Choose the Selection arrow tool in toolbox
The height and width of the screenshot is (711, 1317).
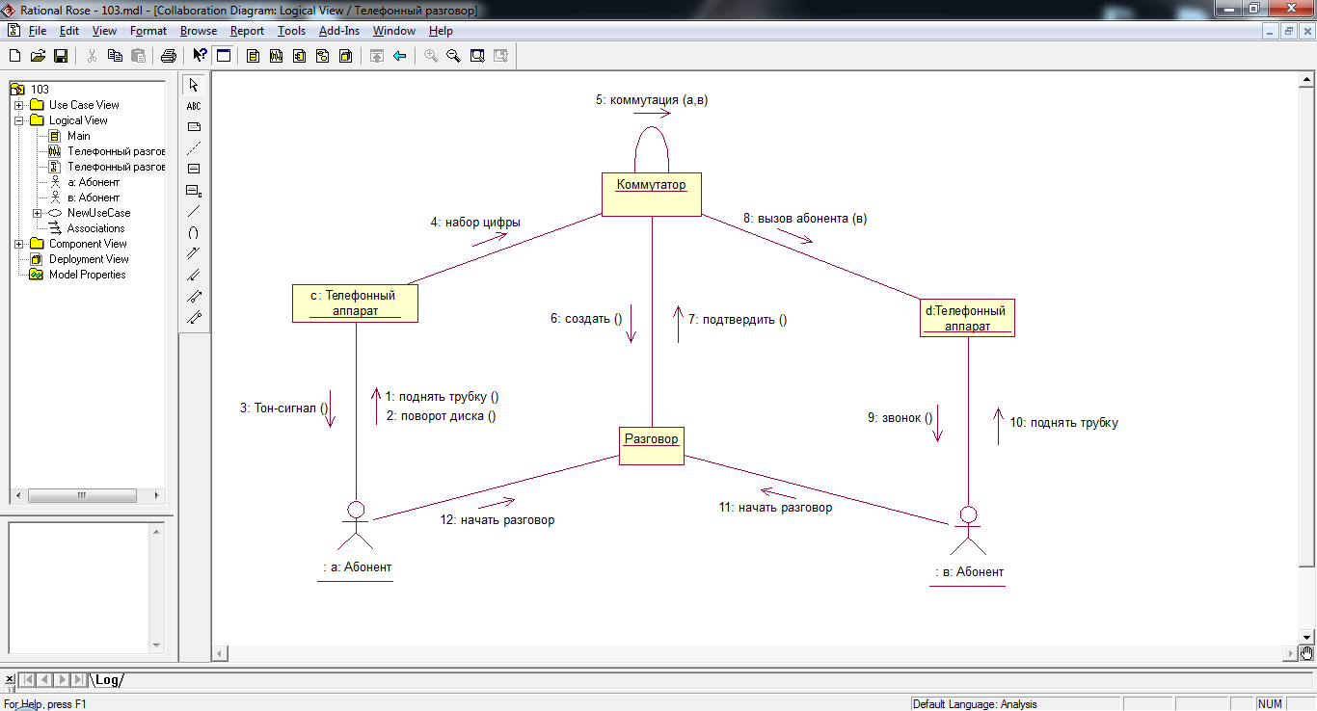(194, 85)
